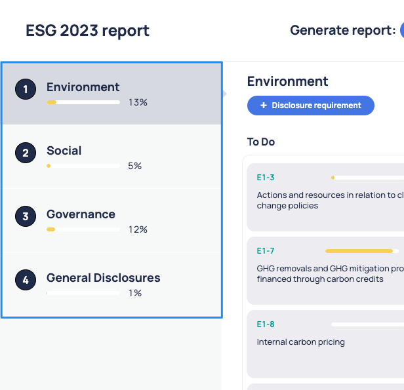The width and height of the screenshot is (404, 390).
Task: Open the E1-3 actions and resources card
Action: [325, 197]
